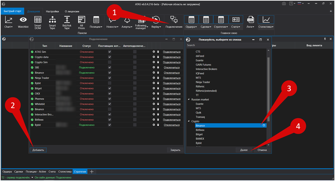The height and width of the screenshot is (181, 335).
Task: Toggle quote provider checkbox for SBE
Action: tap(110, 68)
